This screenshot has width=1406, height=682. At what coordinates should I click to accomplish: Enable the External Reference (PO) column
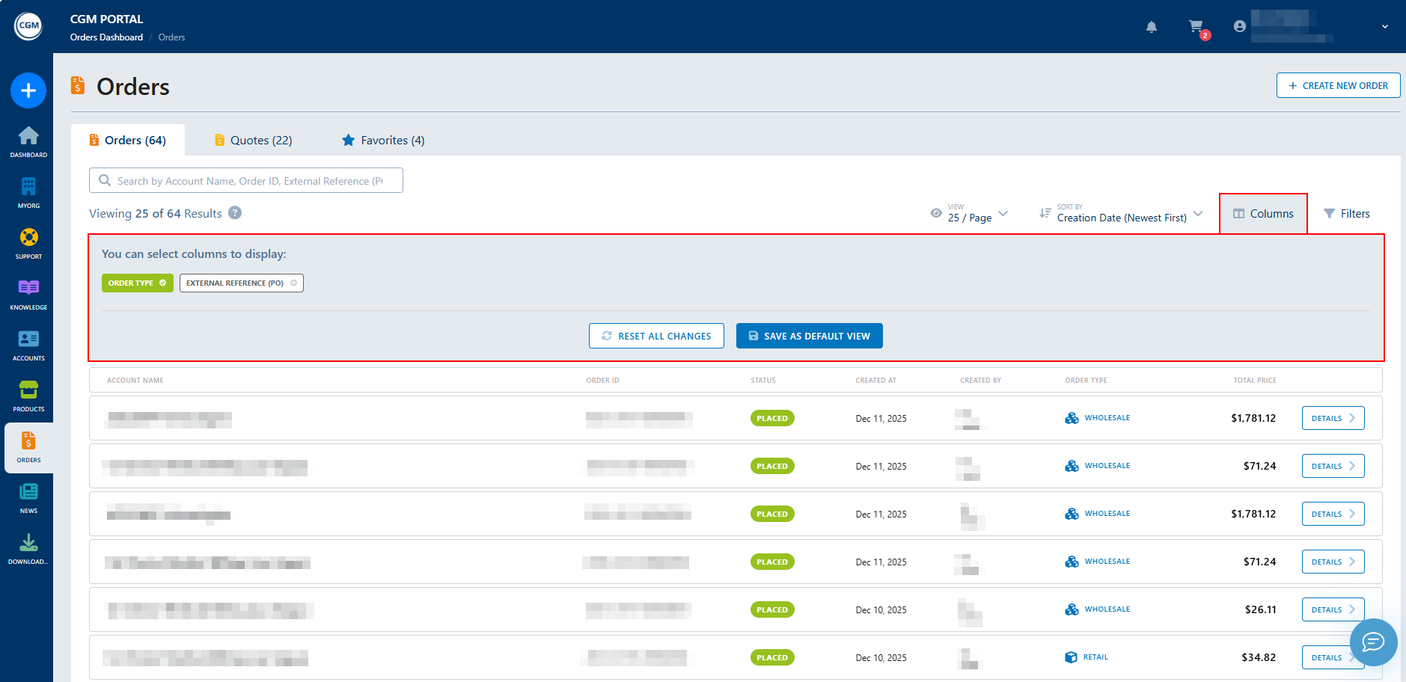pos(241,283)
